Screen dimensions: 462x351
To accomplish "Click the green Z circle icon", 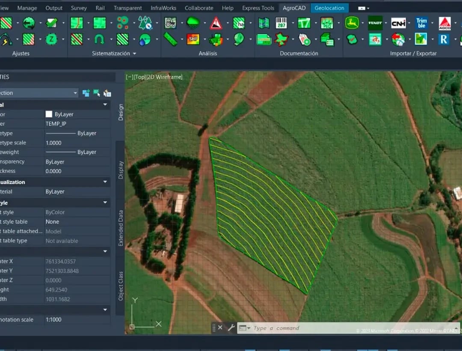I will coord(52,39).
